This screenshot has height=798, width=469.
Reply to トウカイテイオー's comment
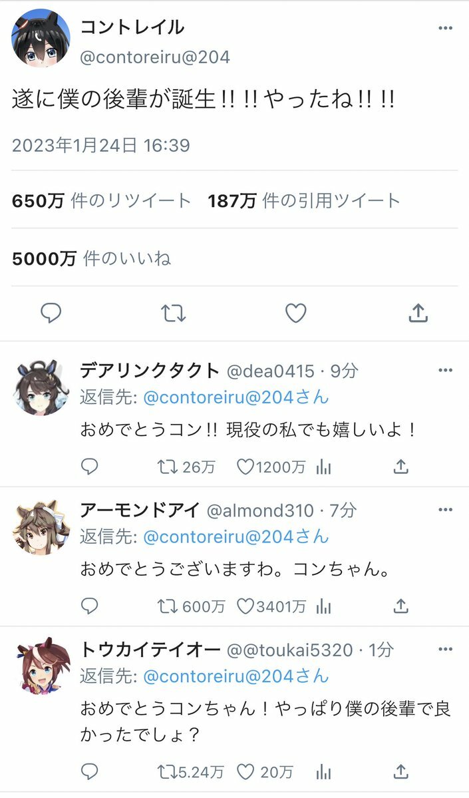tap(90, 772)
